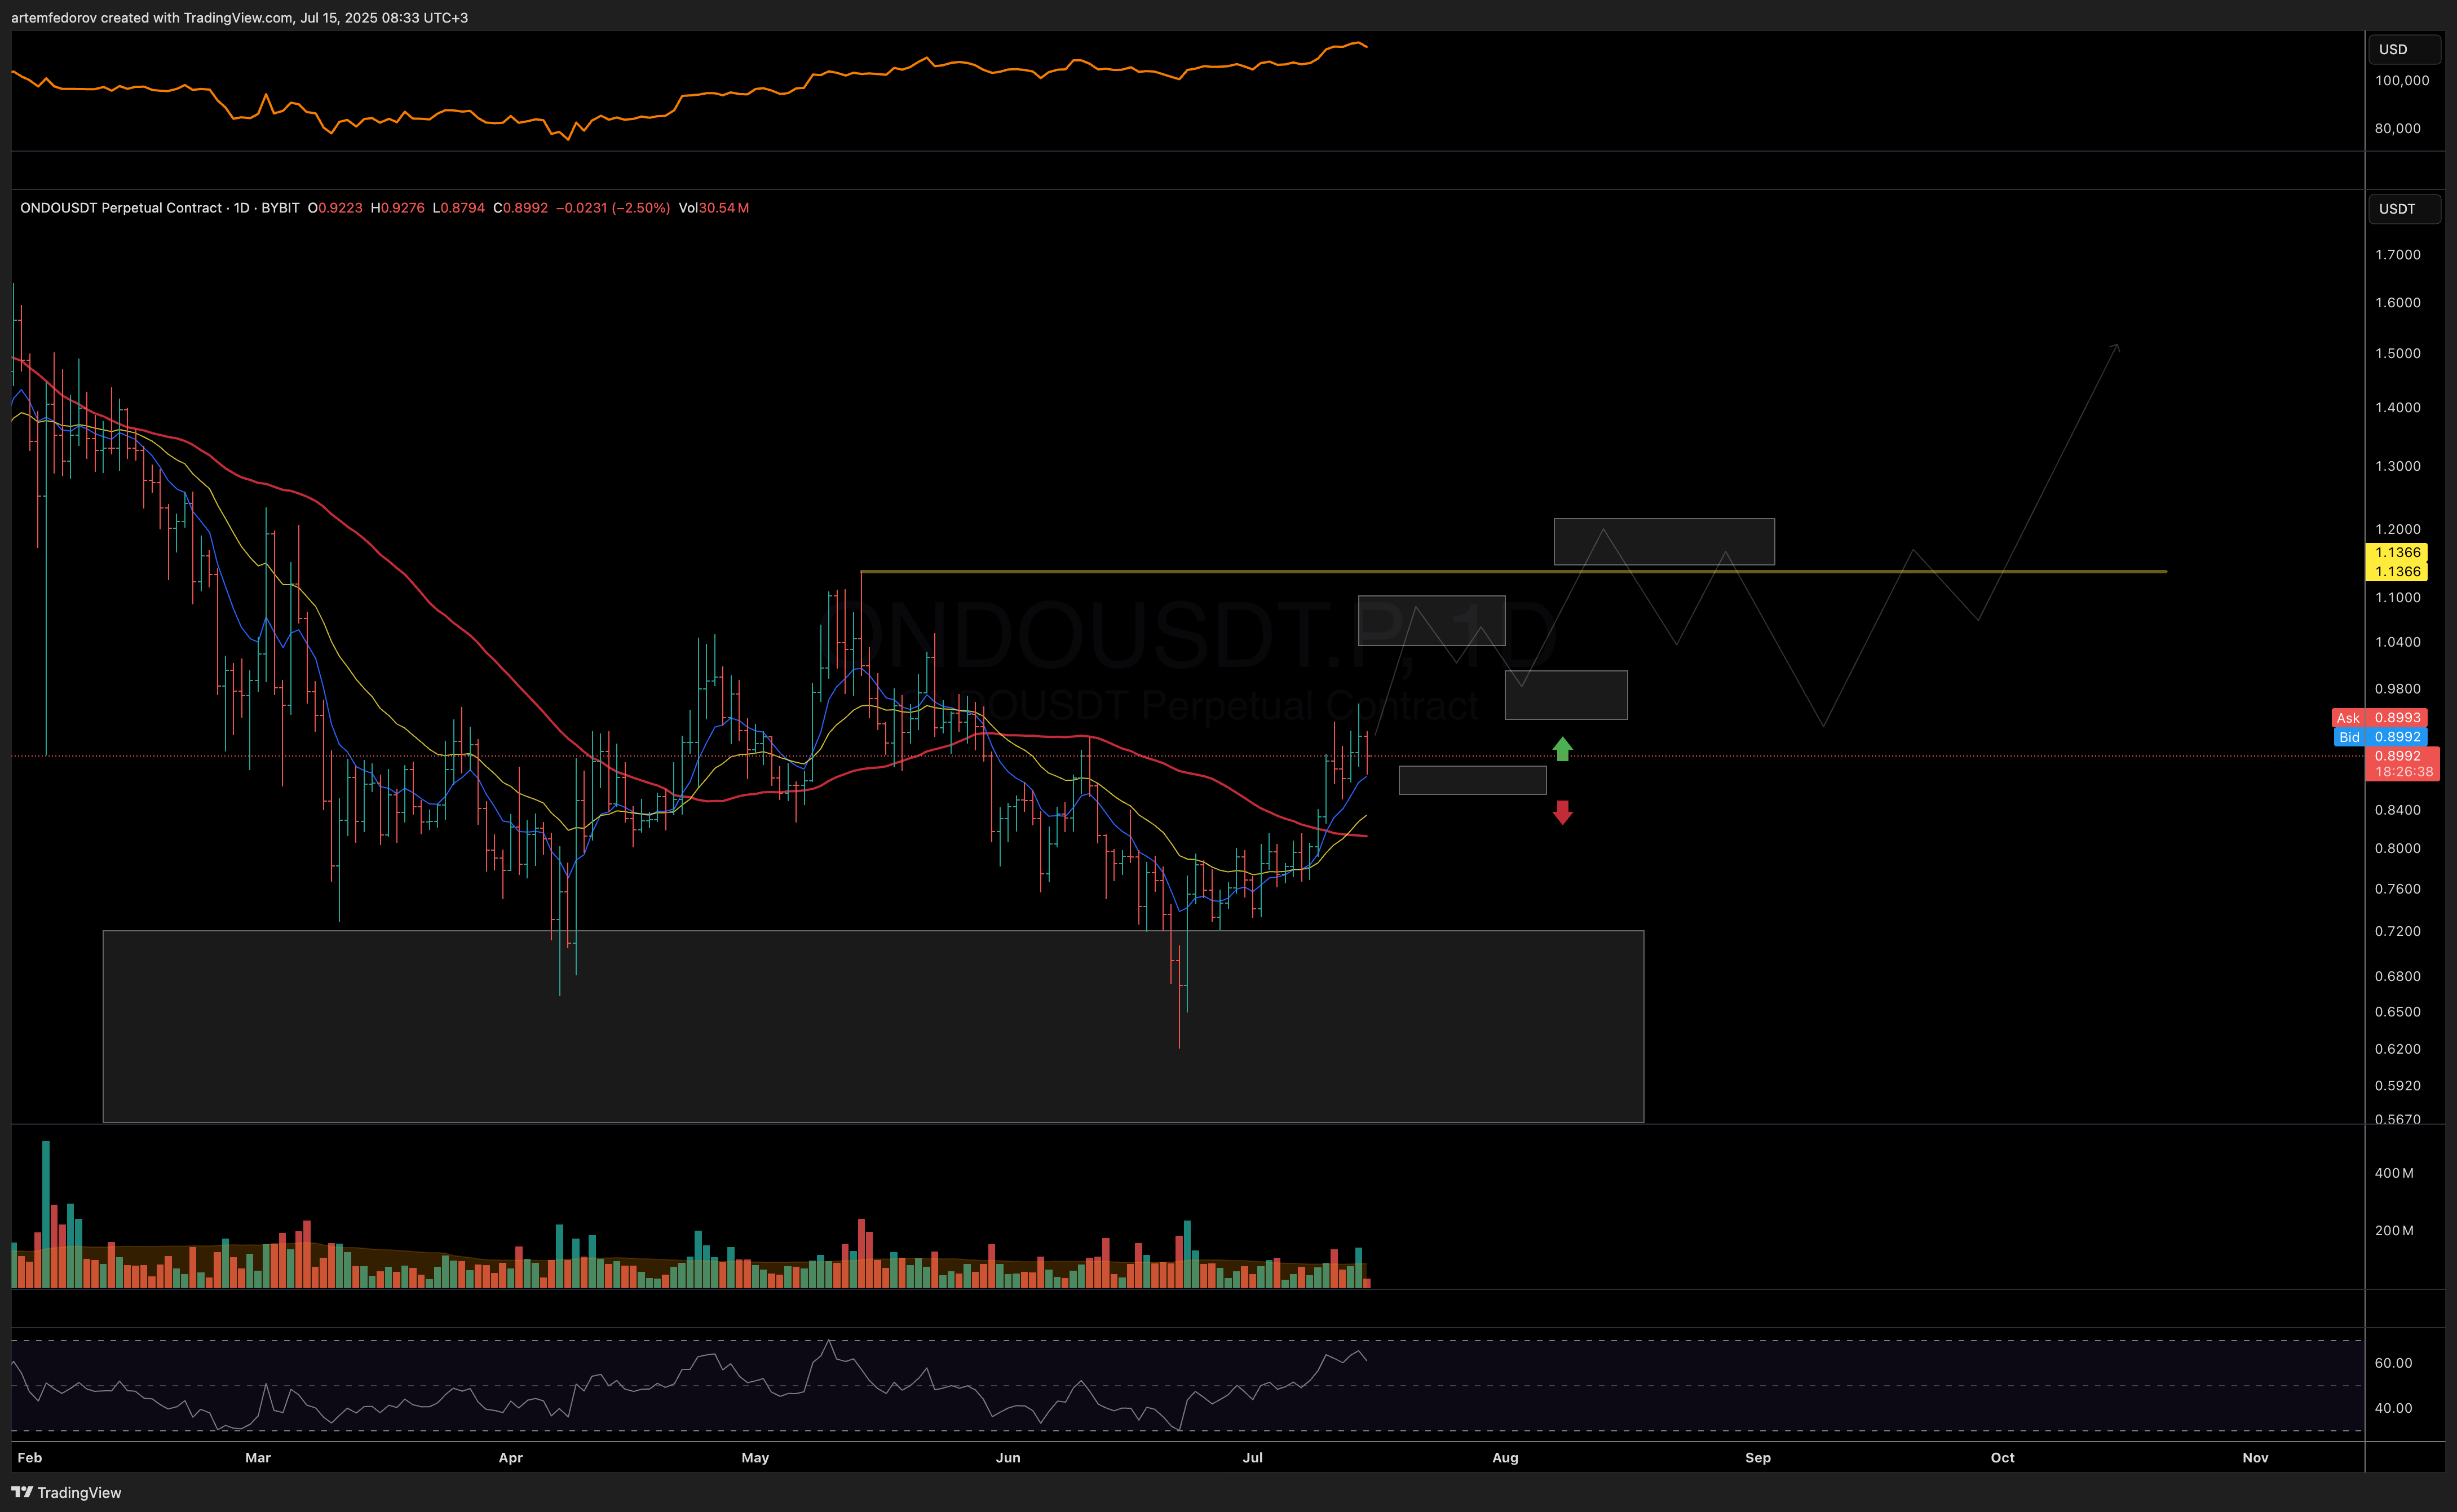Image resolution: width=2457 pixels, height=1512 pixels.
Task: Click the open value O0.9223
Action: click(x=335, y=208)
